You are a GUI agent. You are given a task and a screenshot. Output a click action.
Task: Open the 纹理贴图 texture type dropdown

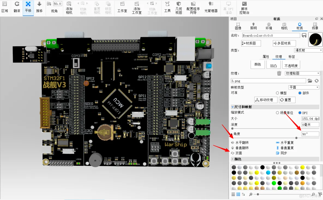click(x=302, y=73)
